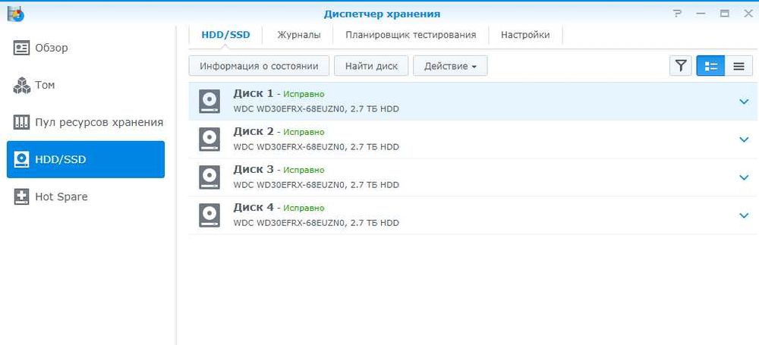Click the Обзор sidebar icon
The height and width of the screenshot is (345, 759).
click(21, 48)
